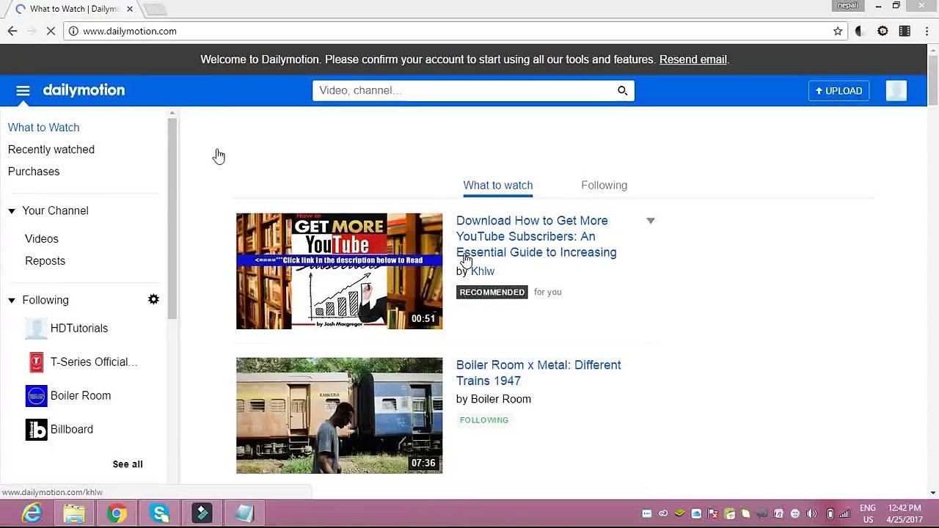The height and width of the screenshot is (528, 939).
Task: Open Billboard channel name in sidebar
Action: 72,430
